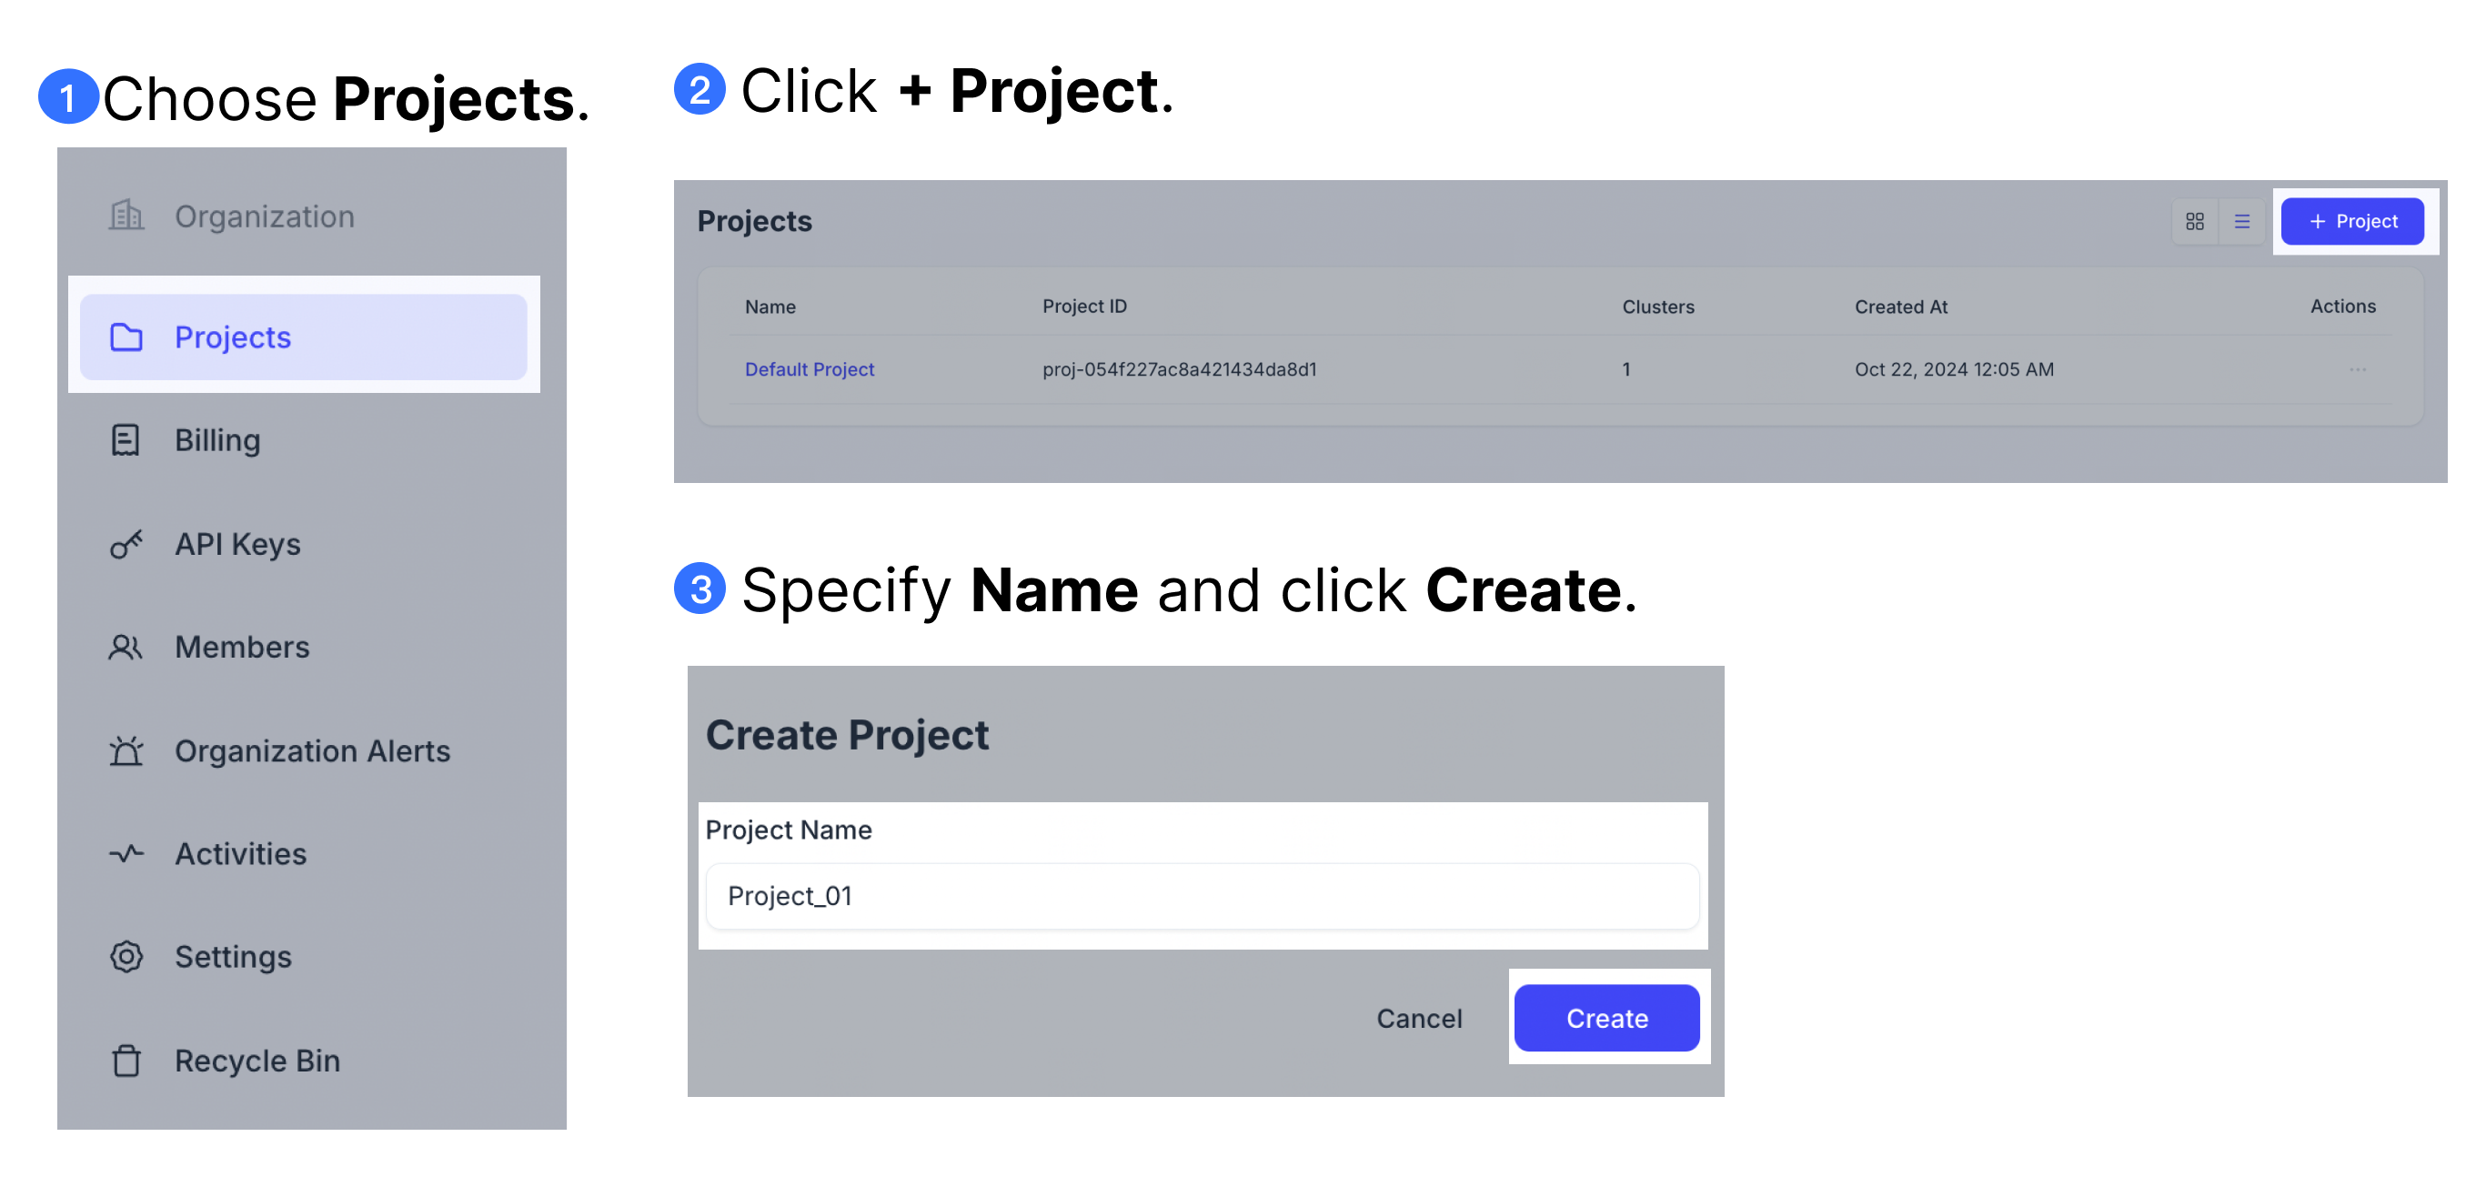Click the Activities waveform icon
The width and height of the screenshot is (2486, 1187).
(126, 853)
